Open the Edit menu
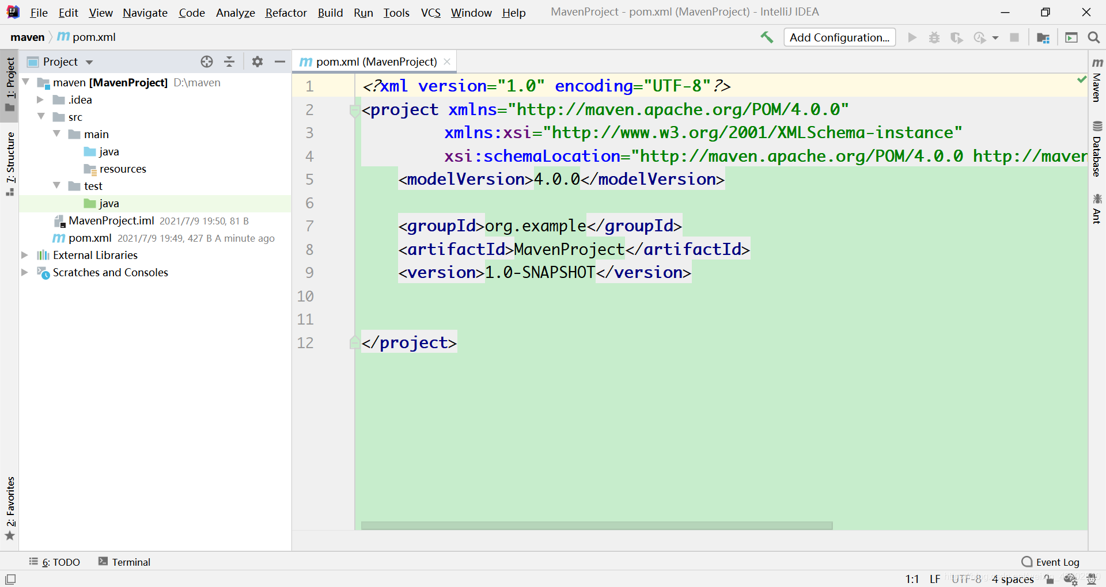 pyautogui.click(x=68, y=12)
